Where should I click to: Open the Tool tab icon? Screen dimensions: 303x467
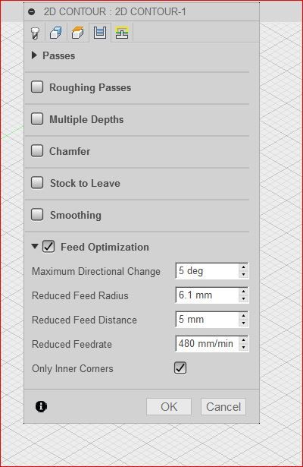[x=35, y=33]
